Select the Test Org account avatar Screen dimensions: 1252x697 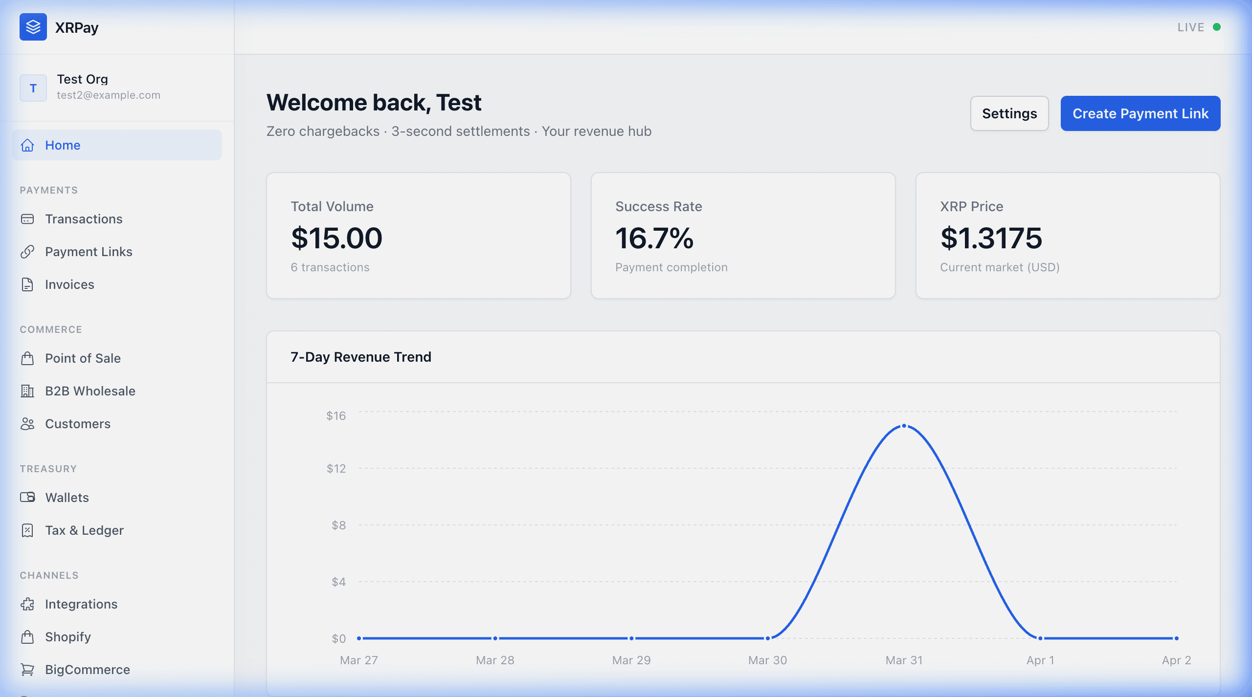[33, 88]
